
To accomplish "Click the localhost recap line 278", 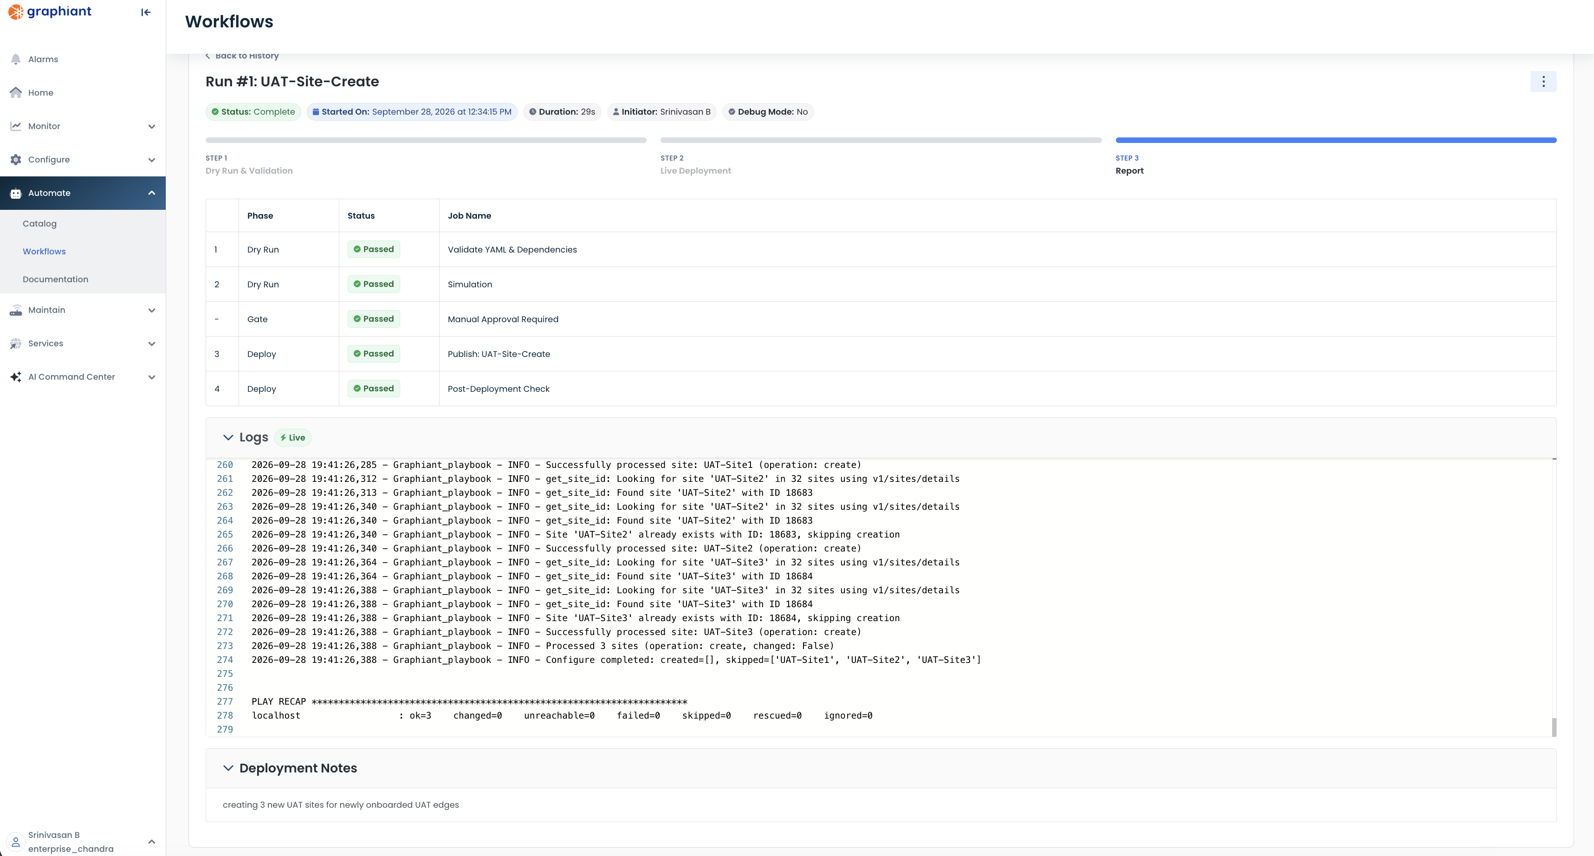I will 562,715.
